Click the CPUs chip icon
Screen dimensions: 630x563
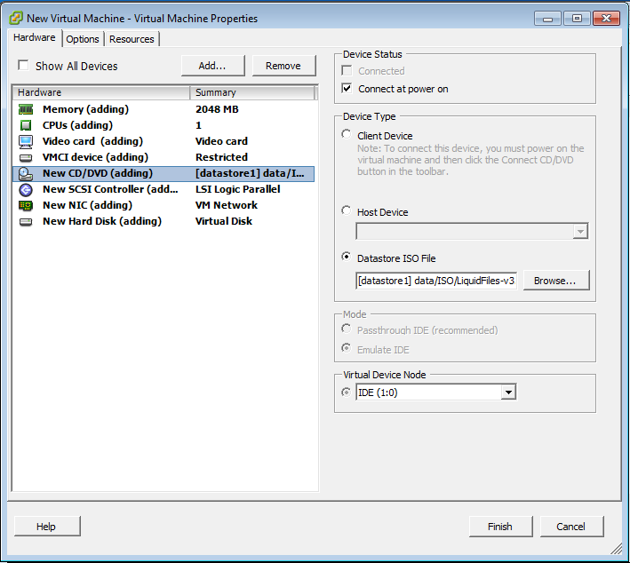(x=26, y=125)
